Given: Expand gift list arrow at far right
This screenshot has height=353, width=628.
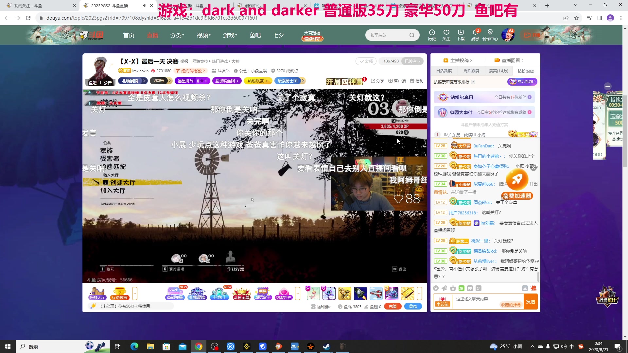Looking at the screenshot, I should [419, 293].
